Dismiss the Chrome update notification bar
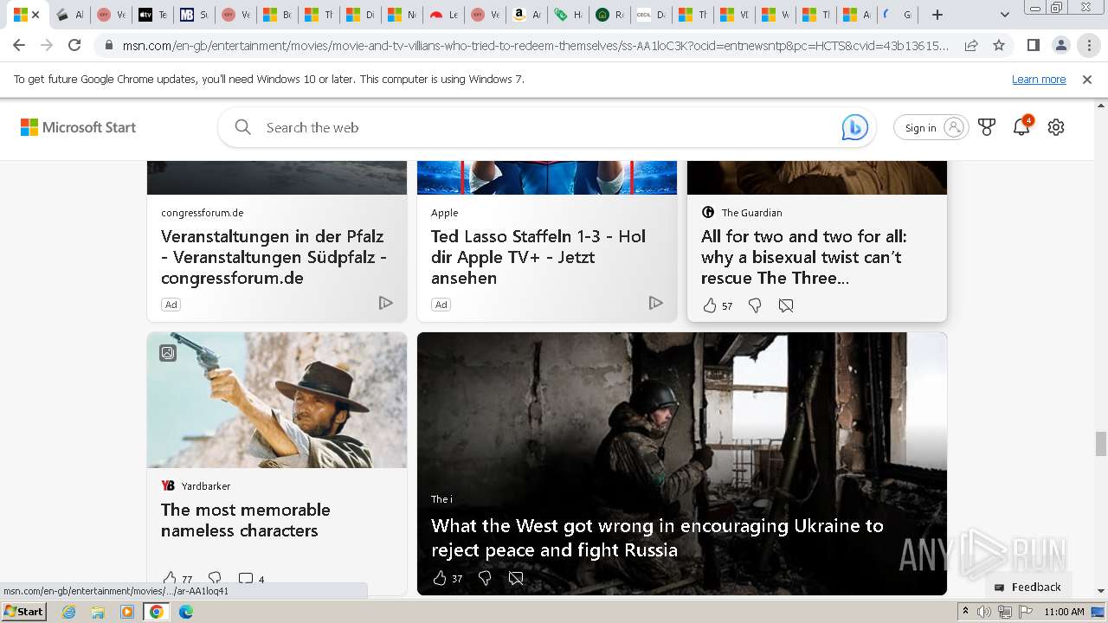Screen dimensions: 1108x623 [x=1087, y=79]
